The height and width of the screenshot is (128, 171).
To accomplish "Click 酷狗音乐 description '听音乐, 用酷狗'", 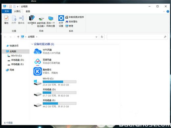I will click(x=50, y=73).
